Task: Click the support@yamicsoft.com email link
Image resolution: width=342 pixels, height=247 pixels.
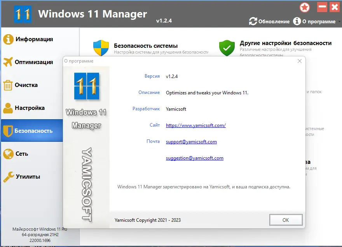Action: click(191, 141)
